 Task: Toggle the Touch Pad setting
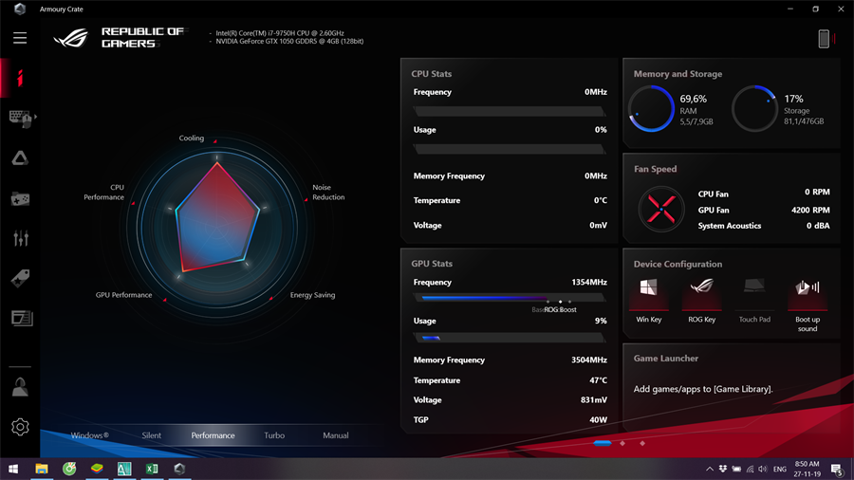pyautogui.click(x=754, y=292)
